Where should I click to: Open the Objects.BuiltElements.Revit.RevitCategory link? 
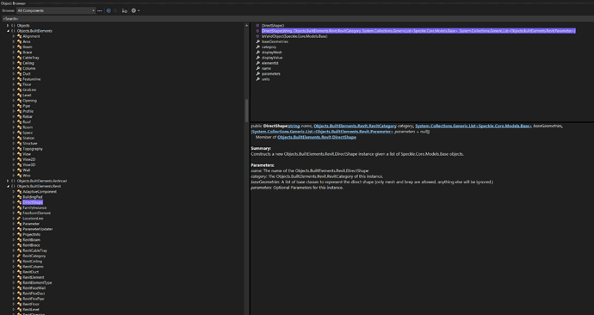[355, 126]
